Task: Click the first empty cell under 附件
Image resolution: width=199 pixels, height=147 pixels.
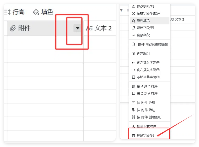Action: pyautogui.click(x=45, y=42)
